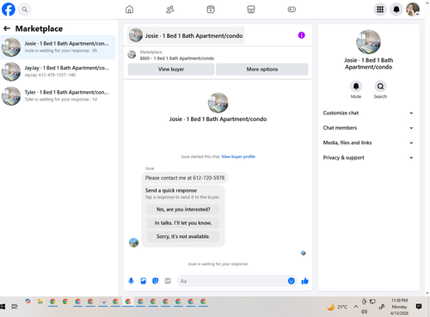Open Josie conversation in Marketplace list
This screenshot has width=430, height=317.
[x=58, y=47]
